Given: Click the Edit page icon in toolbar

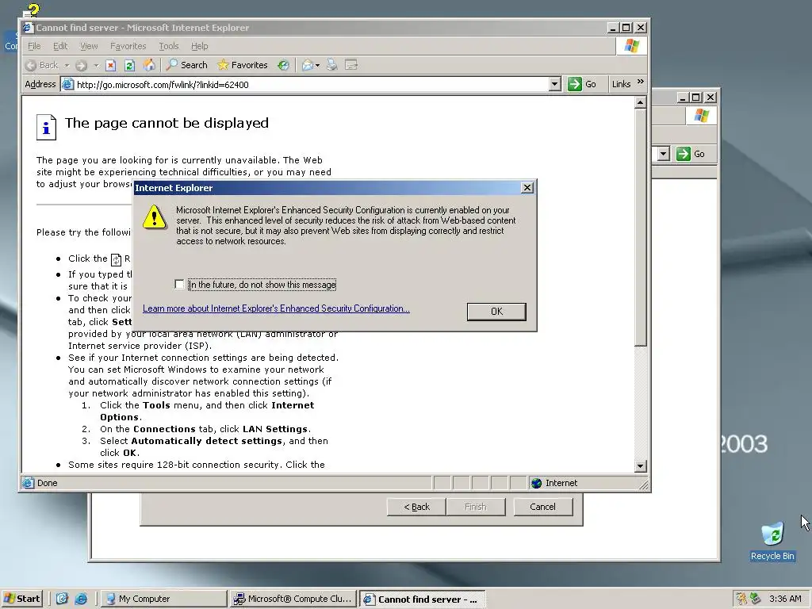Looking at the screenshot, I should click(x=351, y=65).
